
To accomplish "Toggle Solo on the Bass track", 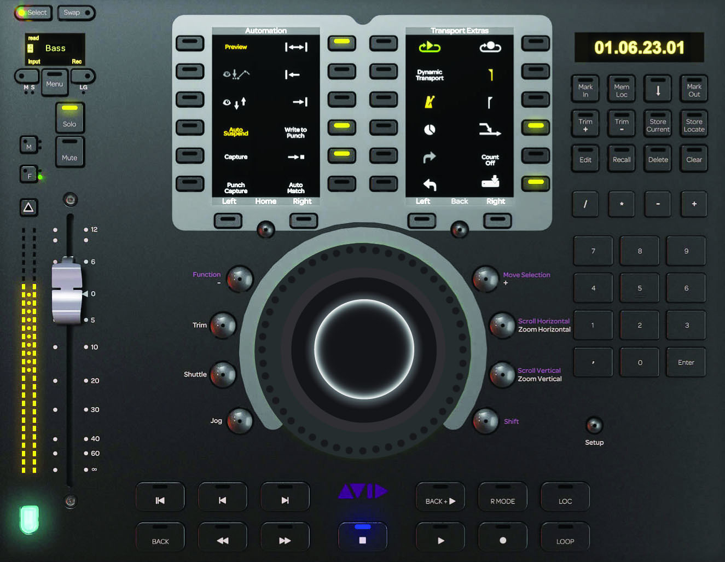I will pos(69,117).
